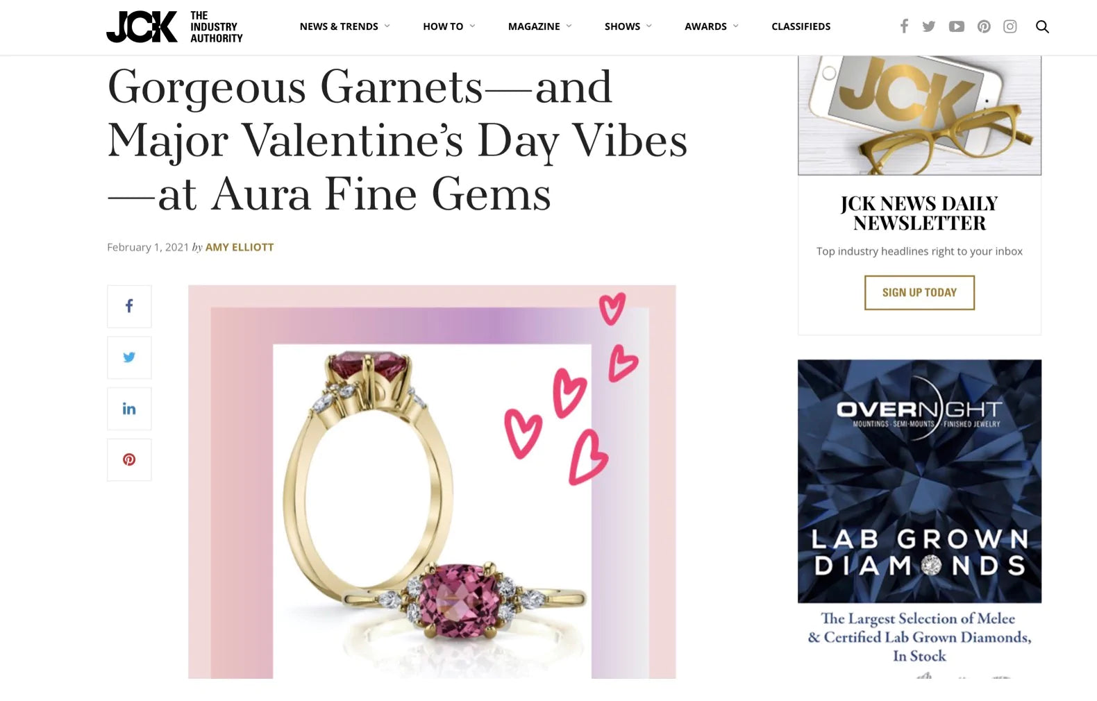1097x701 pixels.
Task: Open JCK Pinterest icon in header
Action: (984, 26)
